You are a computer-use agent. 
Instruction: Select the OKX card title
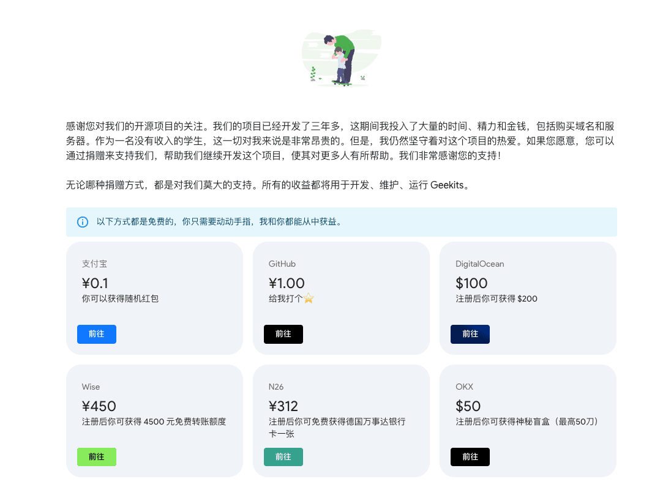[x=464, y=387]
